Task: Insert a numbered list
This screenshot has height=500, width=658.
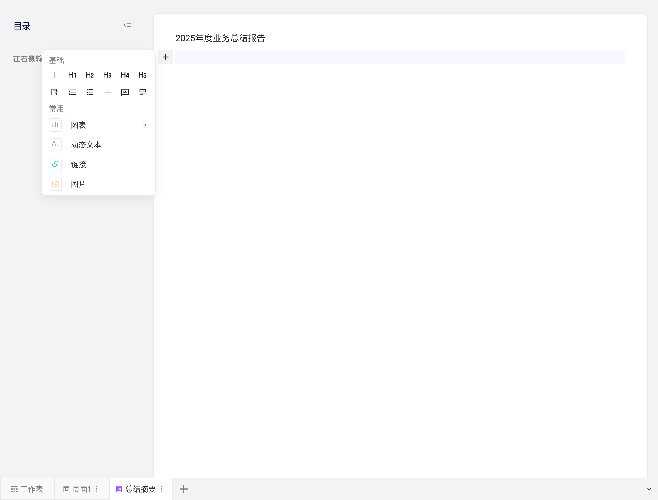Action: (72, 92)
